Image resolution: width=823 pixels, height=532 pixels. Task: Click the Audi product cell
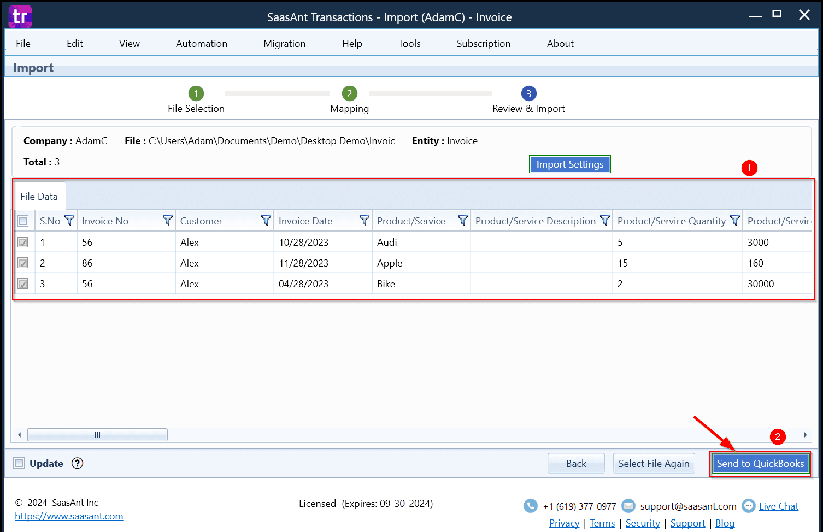click(421, 242)
